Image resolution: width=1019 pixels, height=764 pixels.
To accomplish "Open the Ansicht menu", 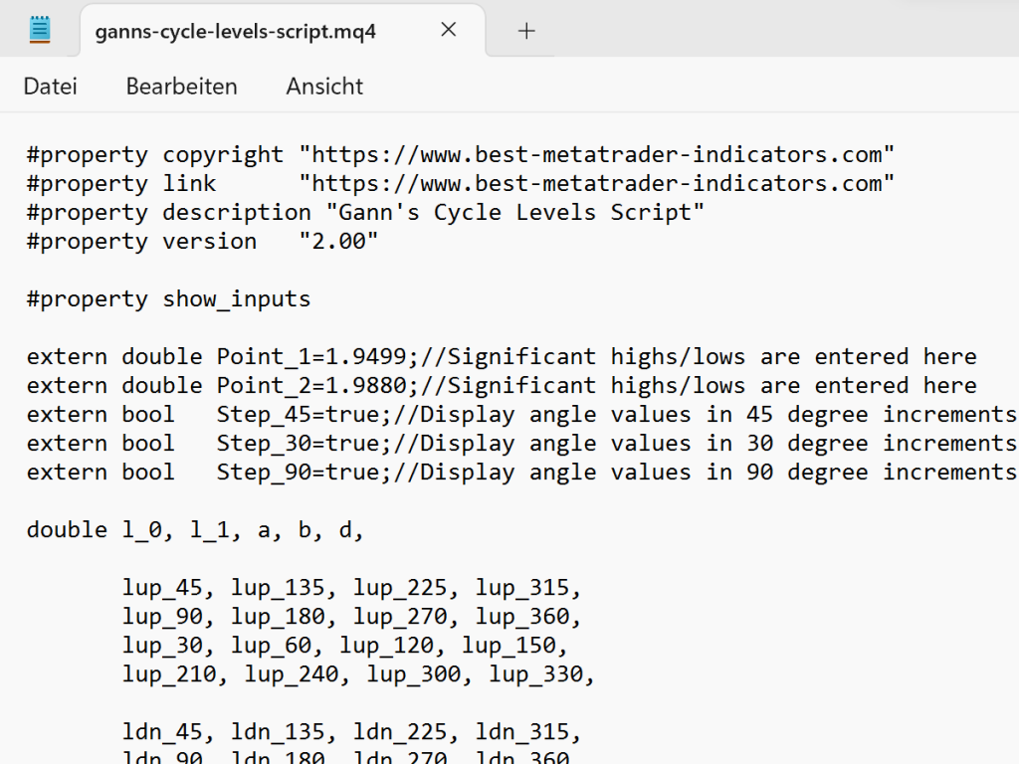I will click(x=324, y=87).
